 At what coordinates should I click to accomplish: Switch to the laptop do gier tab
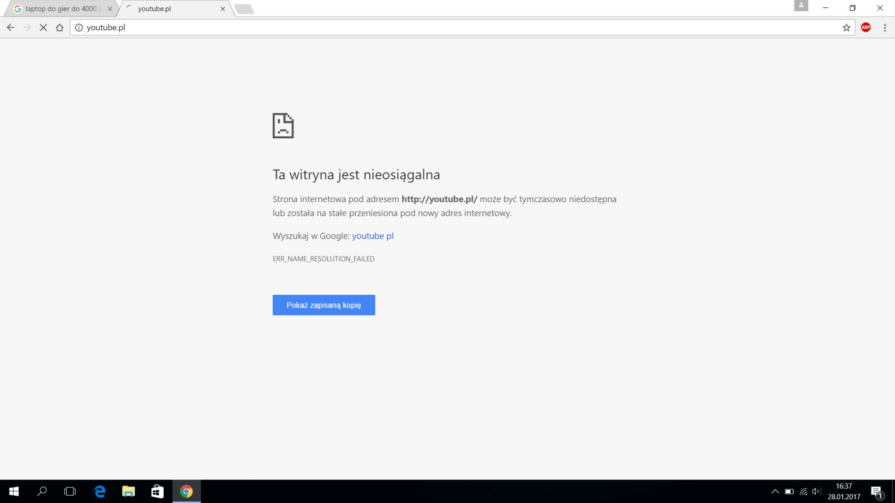(x=60, y=9)
